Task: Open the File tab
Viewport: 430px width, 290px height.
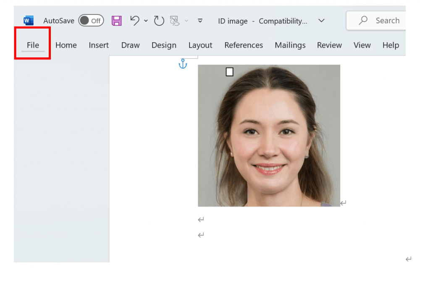Action: [x=33, y=45]
